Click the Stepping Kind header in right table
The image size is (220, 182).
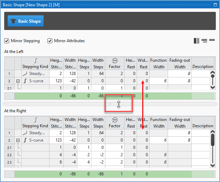[35, 123]
